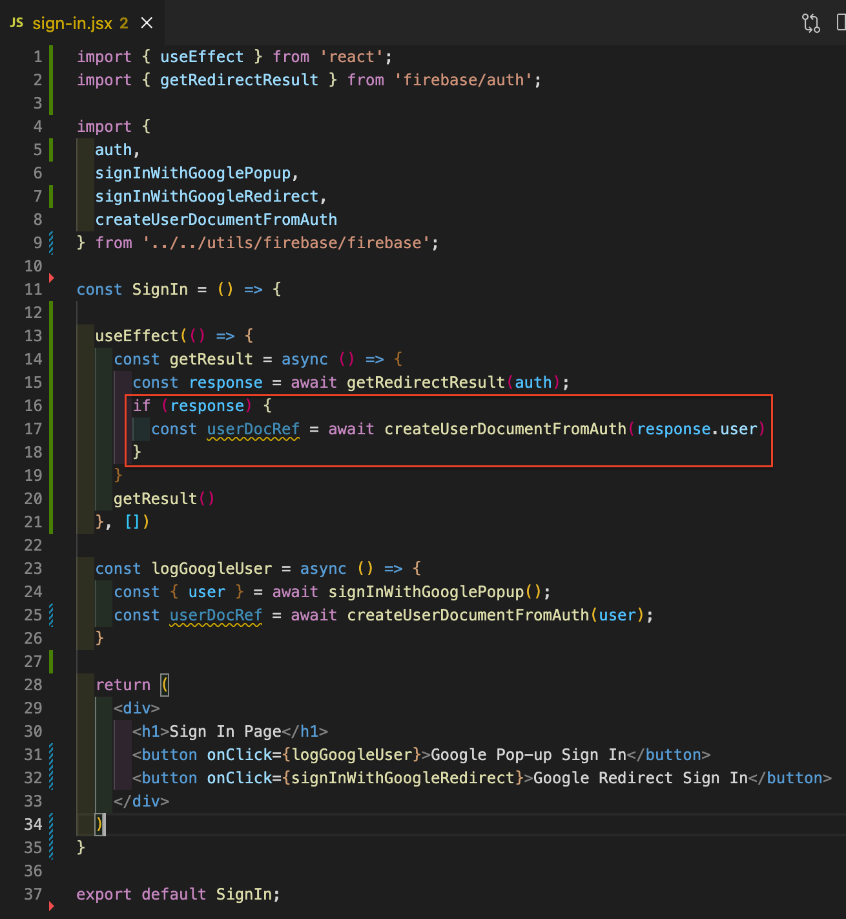
Task: Click line number 23 in gutter
Action: (33, 569)
